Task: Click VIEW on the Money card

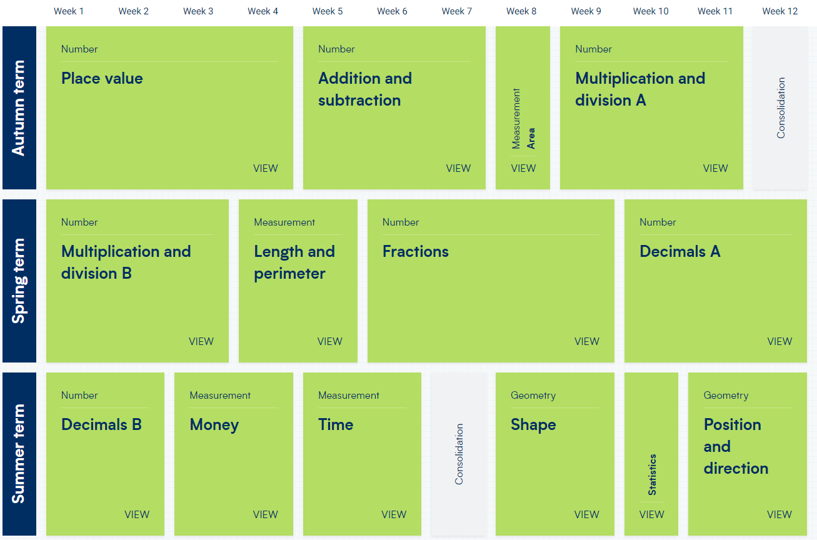Action: coord(266,514)
